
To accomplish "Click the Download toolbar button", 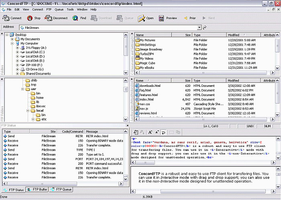I will pos(101,18).
